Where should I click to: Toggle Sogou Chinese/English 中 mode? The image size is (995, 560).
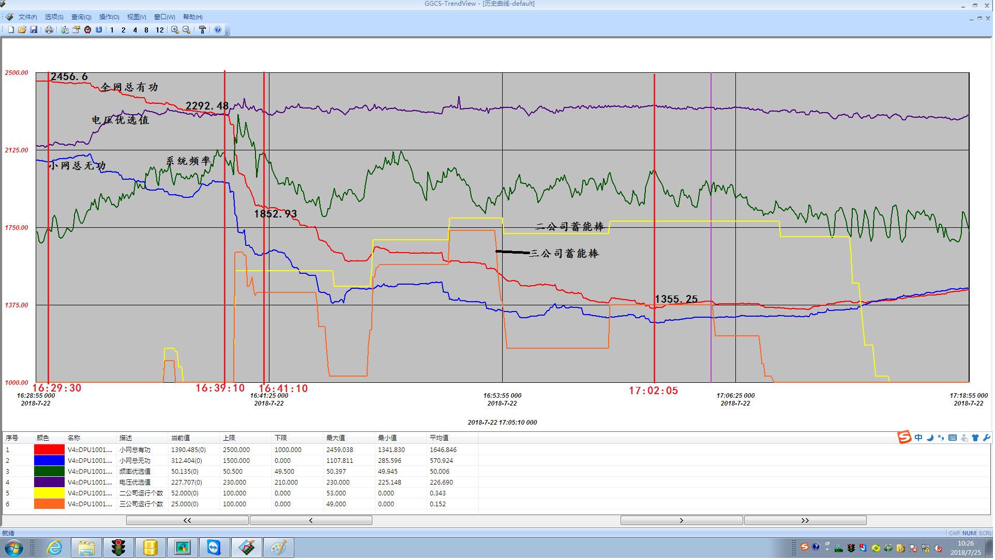[x=918, y=438]
